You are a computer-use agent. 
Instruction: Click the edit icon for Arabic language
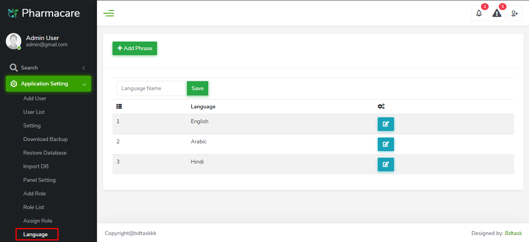coord(386,144)
